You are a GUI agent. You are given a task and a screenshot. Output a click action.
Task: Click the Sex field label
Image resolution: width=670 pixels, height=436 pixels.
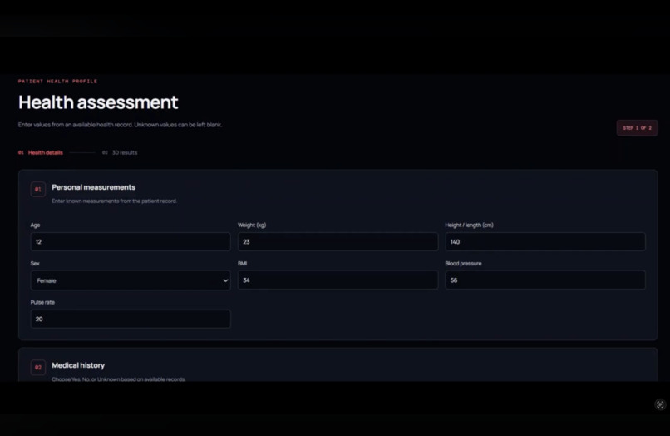point(35,264)
